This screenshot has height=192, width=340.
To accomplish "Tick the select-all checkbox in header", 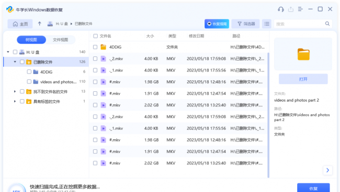I will pos(95,36).
